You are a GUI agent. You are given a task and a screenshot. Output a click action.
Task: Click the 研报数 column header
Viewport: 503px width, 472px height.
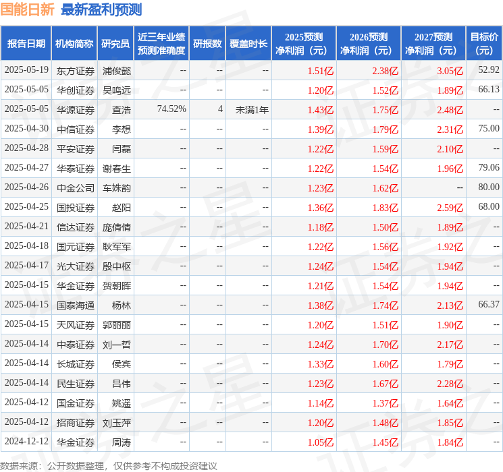[207, 44]
